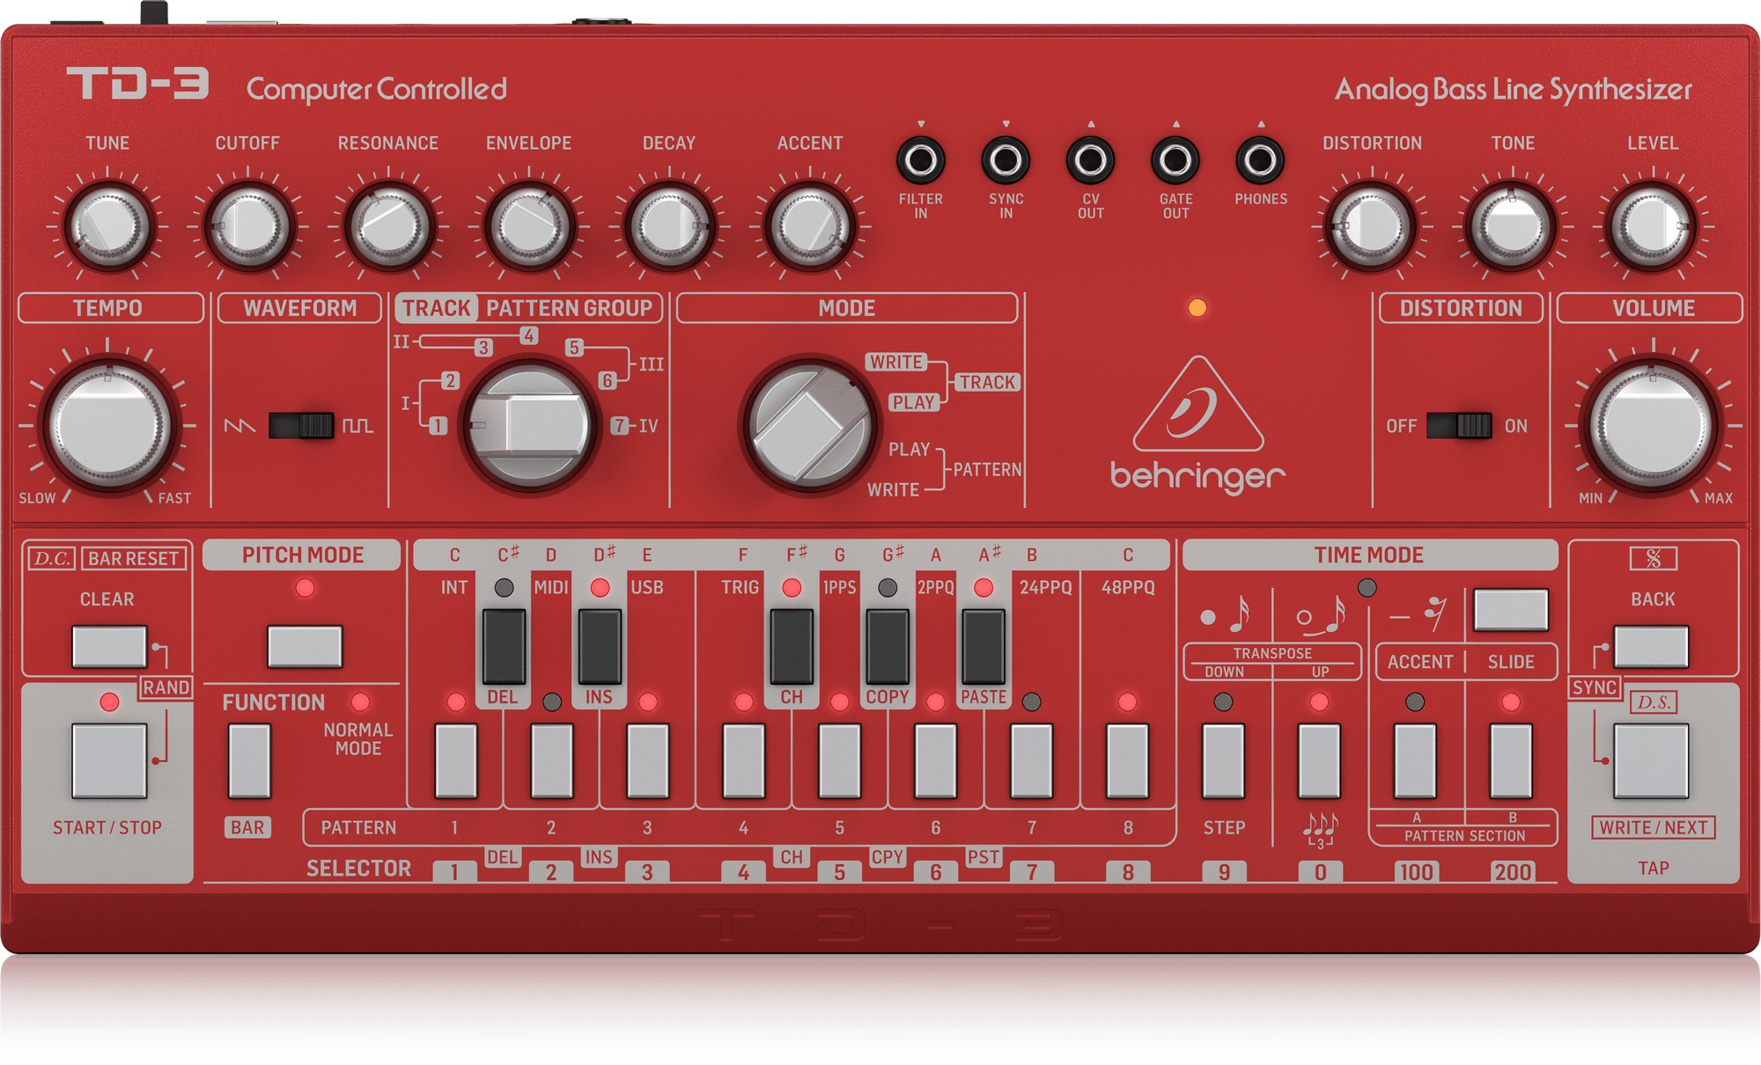Click the SYNC IN jack
This screenshot has height=1065, width=1761.
1006,160
